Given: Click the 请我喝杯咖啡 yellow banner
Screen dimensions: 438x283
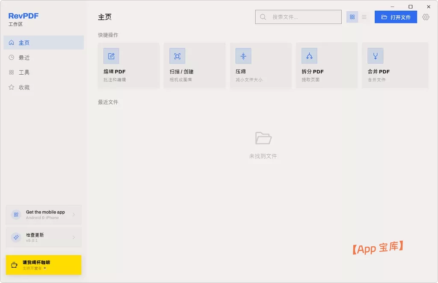Looking at the screenshot, I should pyautogui.click(x=44, y=265).
